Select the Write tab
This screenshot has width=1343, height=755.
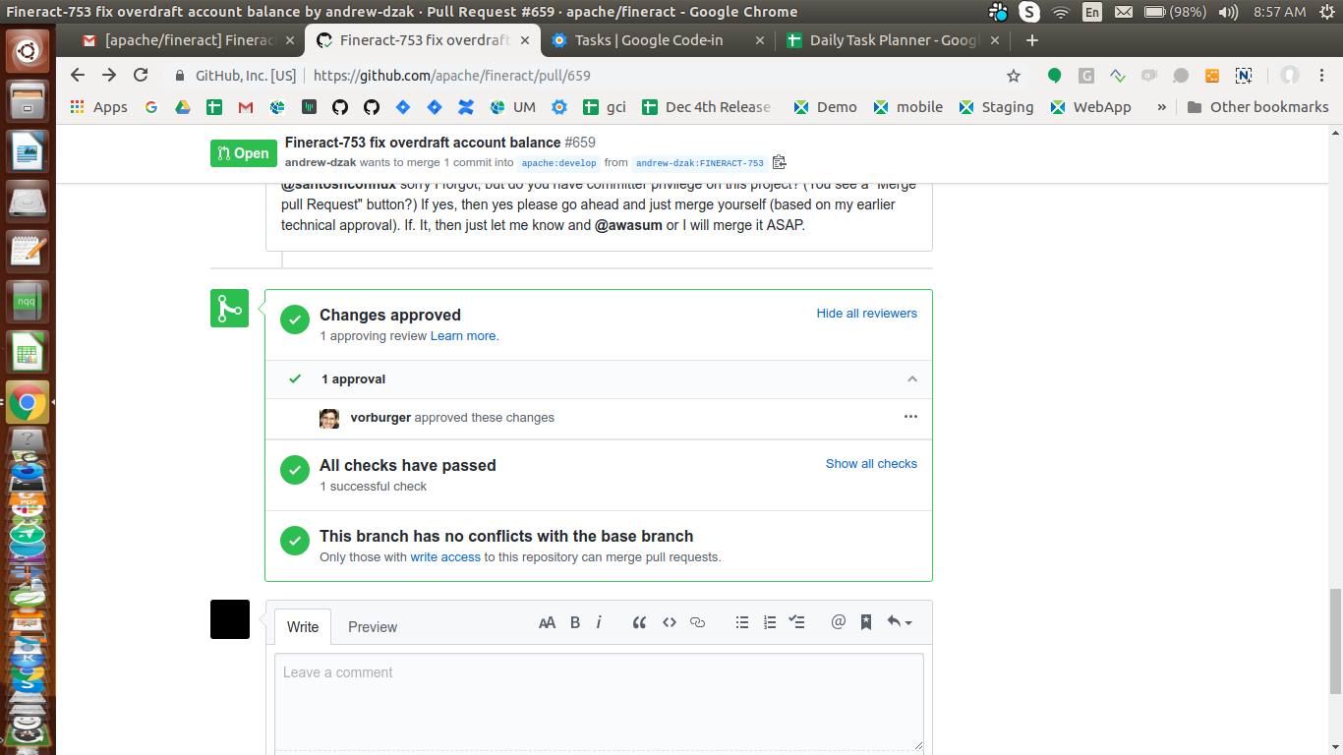click(x=303, y=627)
